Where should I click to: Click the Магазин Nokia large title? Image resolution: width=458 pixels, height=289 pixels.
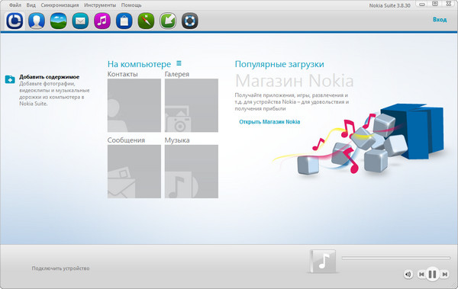pyautogui.click(x=294, y=81)
